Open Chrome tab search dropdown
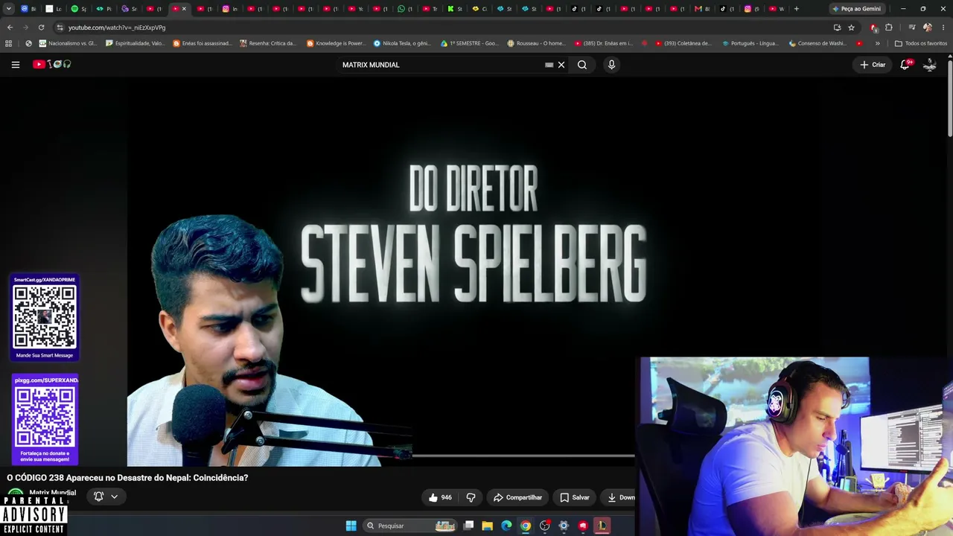 coord(8,9)
